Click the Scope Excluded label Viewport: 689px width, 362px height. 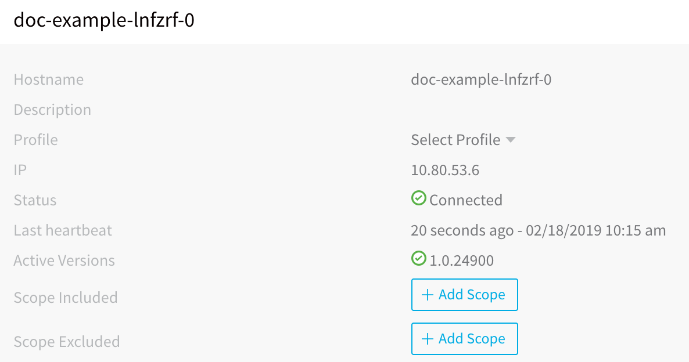tap(67, 342)
